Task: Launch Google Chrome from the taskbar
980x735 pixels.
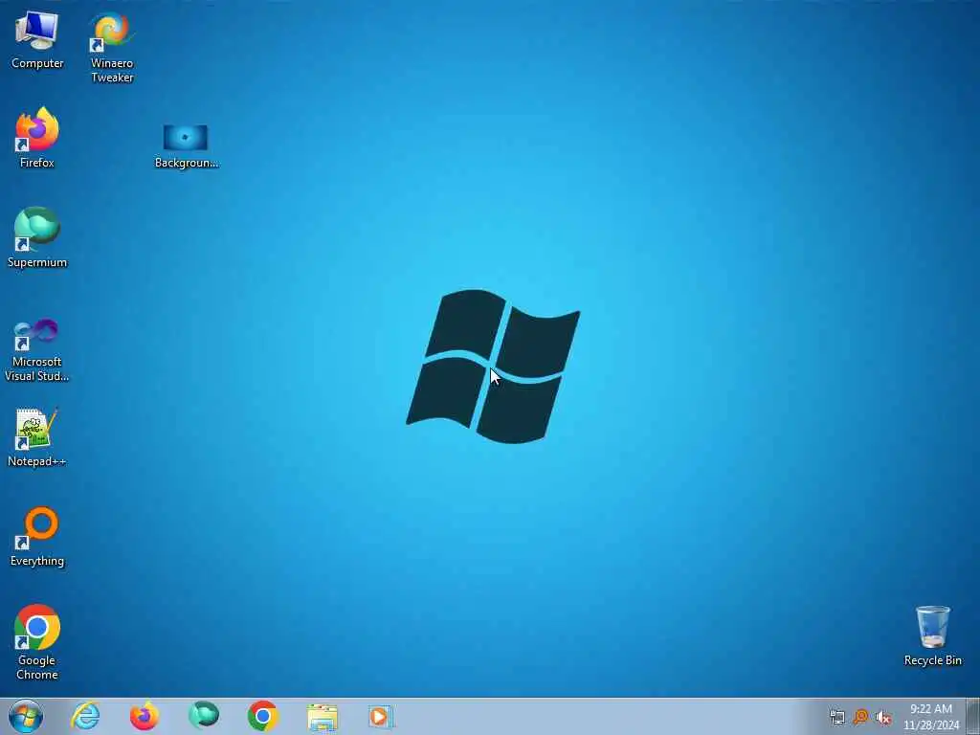Action: tap(262, 716)
